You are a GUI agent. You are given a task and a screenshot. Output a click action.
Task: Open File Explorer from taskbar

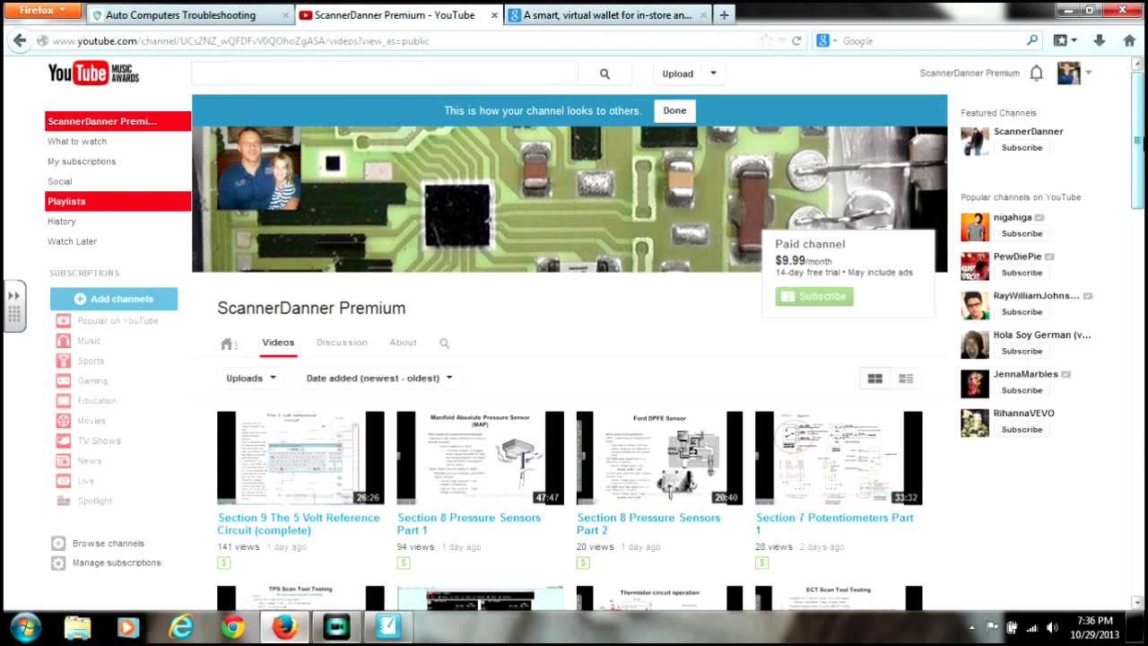pyautogui.click(x=77, y=627)
